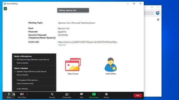Image resolution: width=179 pixels, height=100 pixels.
Task: Click the Talking: Spencer Hui indicator
Action: tap(73, 10)
